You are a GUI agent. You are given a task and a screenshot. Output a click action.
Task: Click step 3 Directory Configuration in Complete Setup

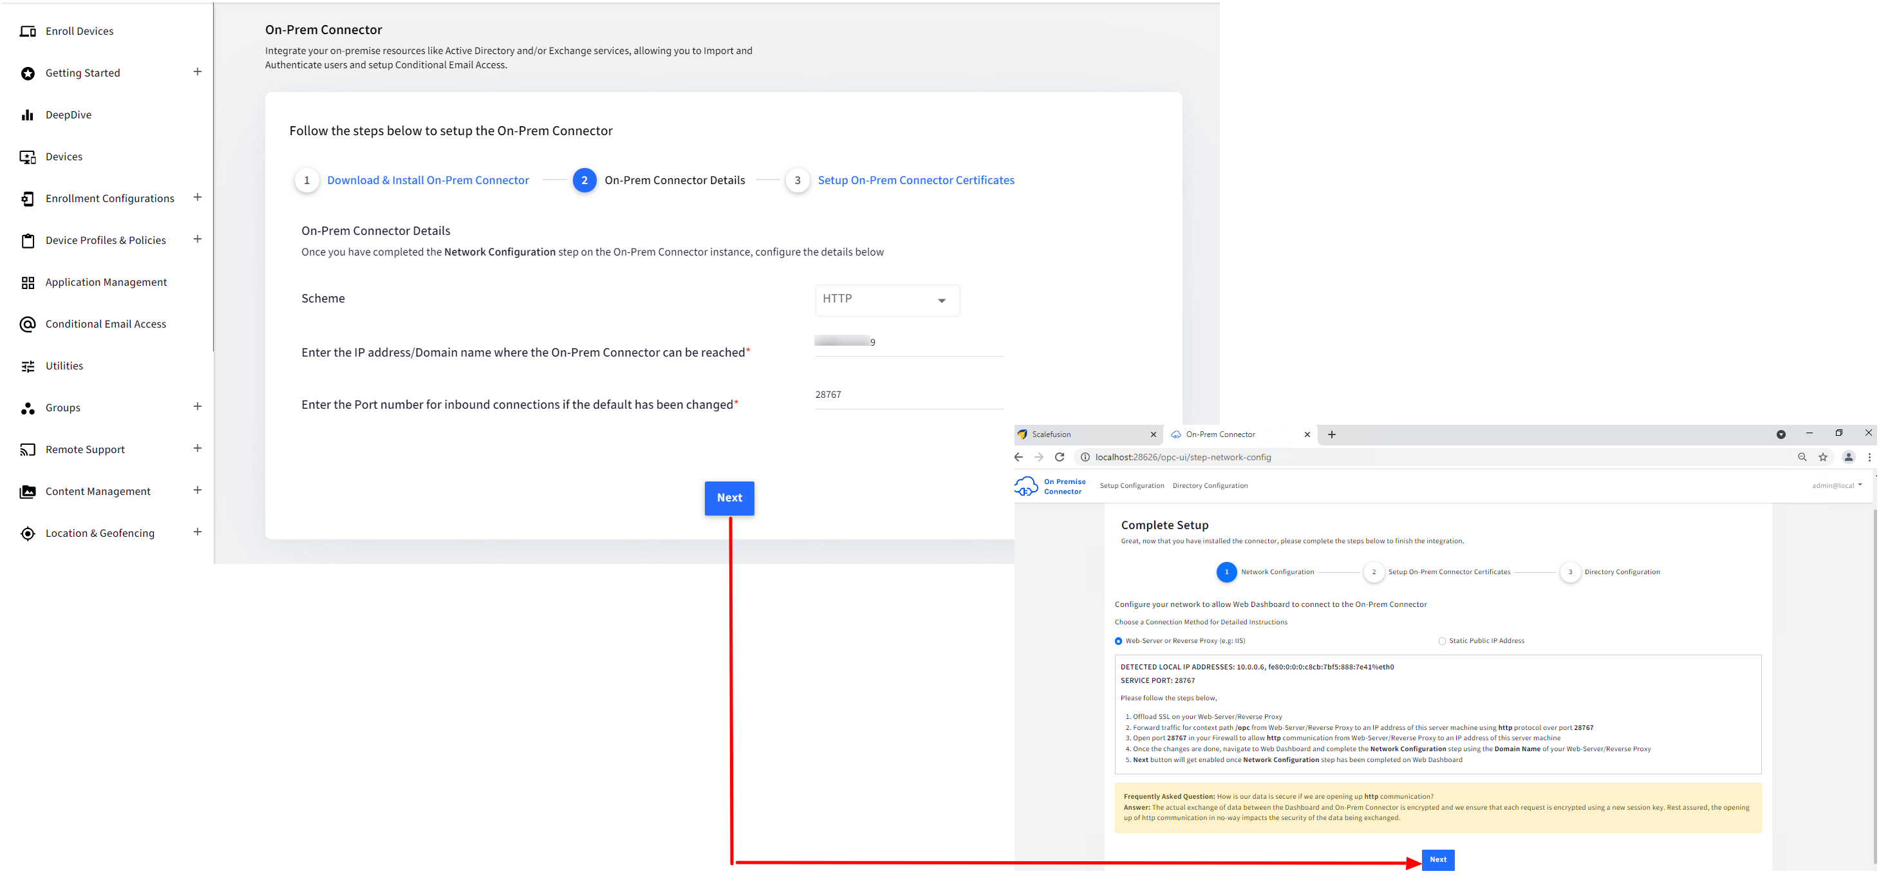1611,572
